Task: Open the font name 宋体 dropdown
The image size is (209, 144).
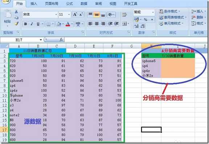Action: pyautogui.click(x=56, y=14)
